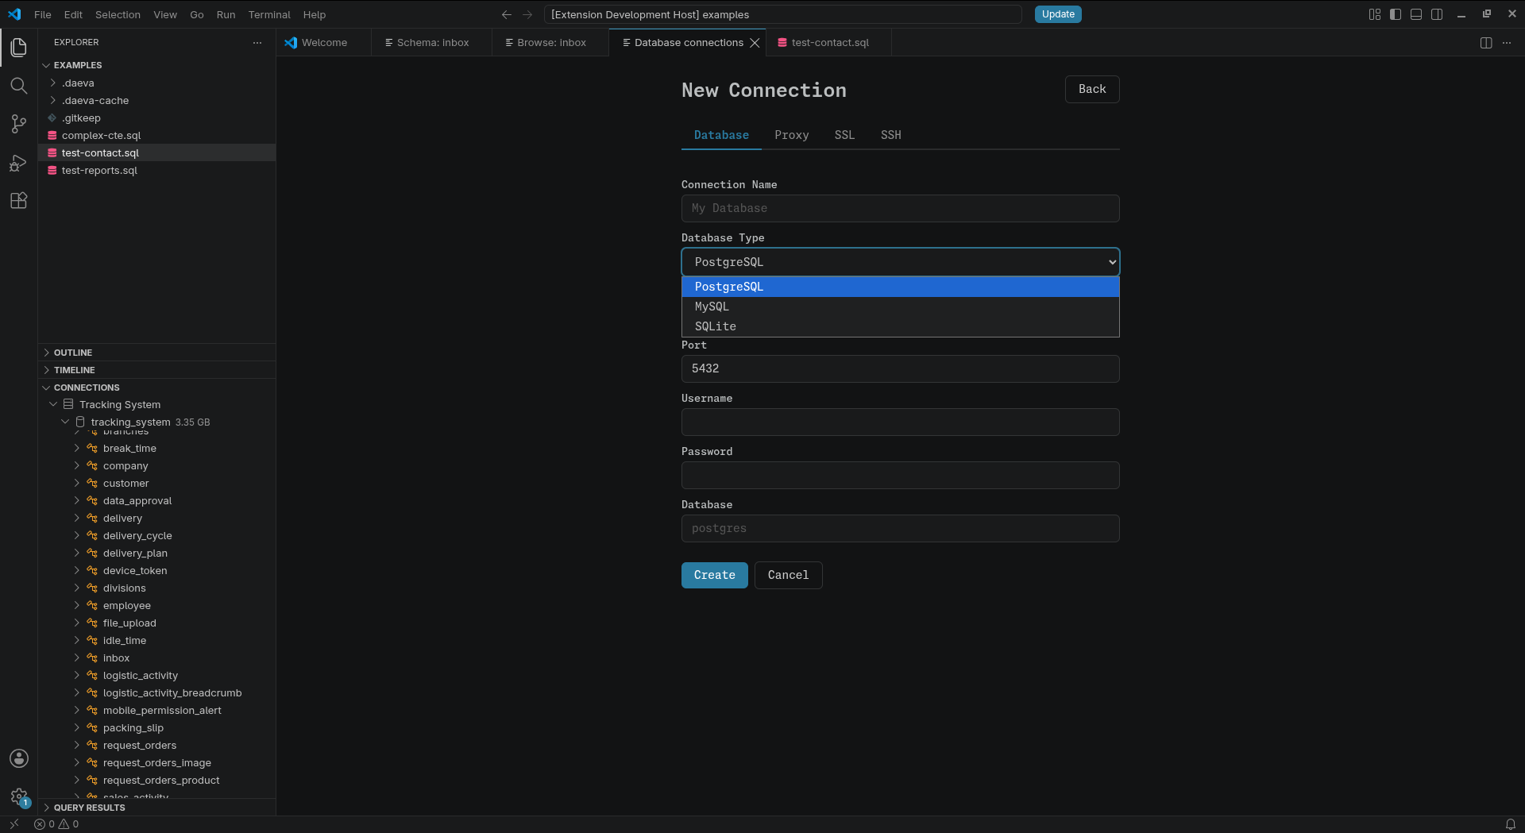Focus the Port field
The width and height of the screenshot is (1525, 833).
(x=900, y=368)
